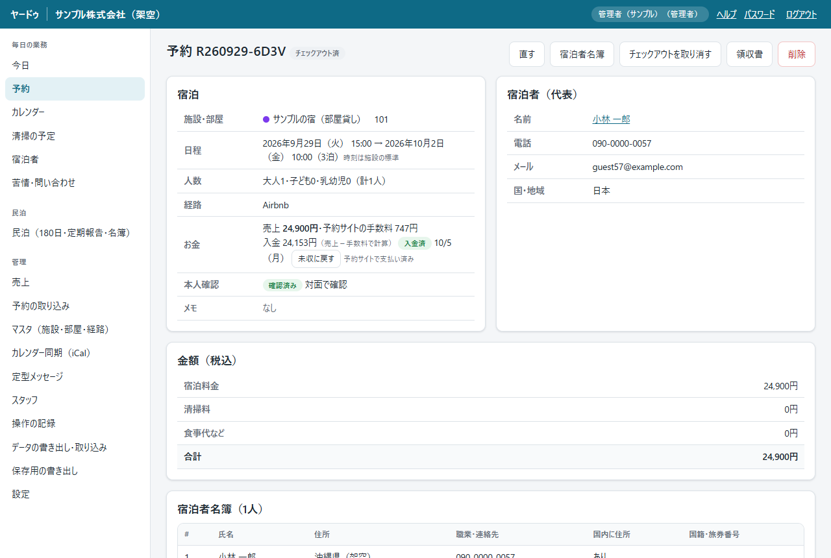Click the チェックアウト済 status badge

317,53
